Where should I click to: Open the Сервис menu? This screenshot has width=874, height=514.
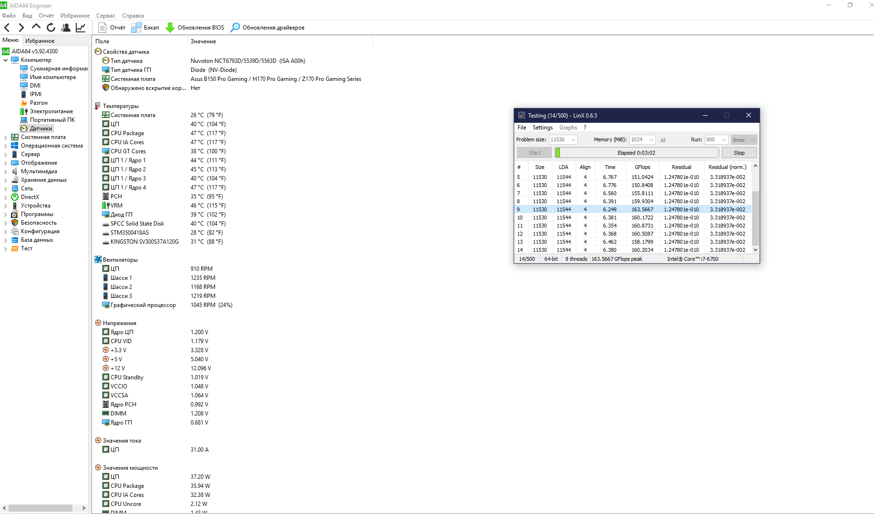[105, 16]
